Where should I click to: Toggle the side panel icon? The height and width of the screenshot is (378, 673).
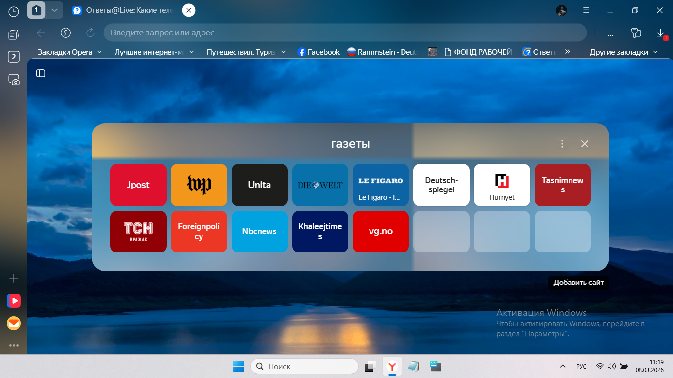point(41,73)
